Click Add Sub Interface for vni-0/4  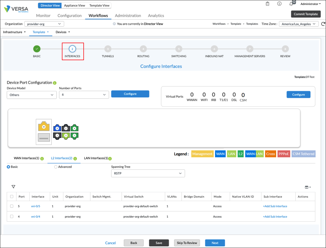(275, 217)
